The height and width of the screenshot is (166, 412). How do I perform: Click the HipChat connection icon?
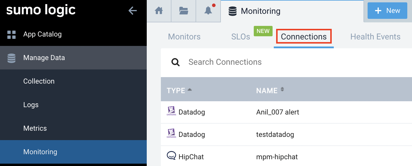171,156
